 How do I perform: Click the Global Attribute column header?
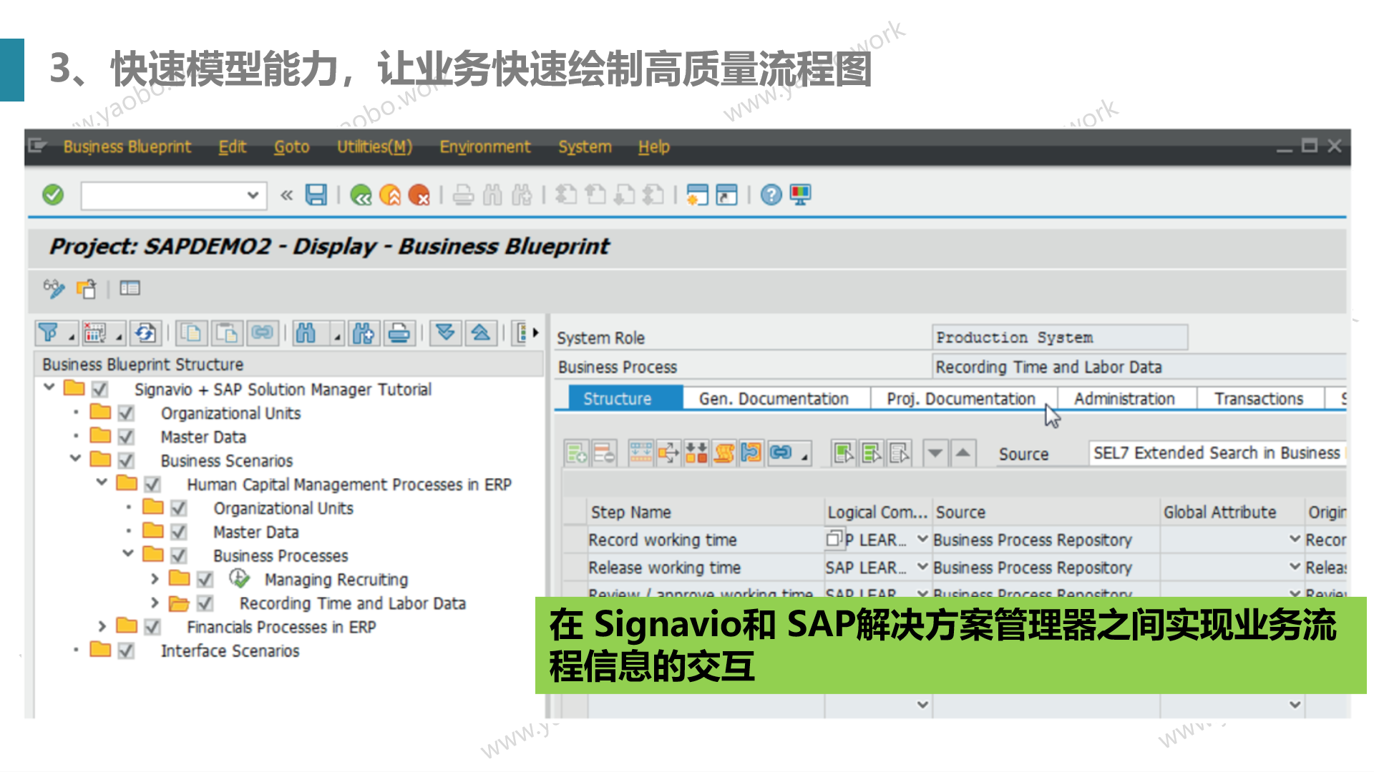[1231, 512]
